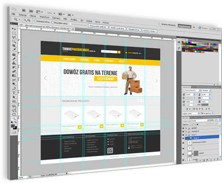Screen dimensions: 222x183
Task: Open the Widok menu
Action: [x=89, y=21]
